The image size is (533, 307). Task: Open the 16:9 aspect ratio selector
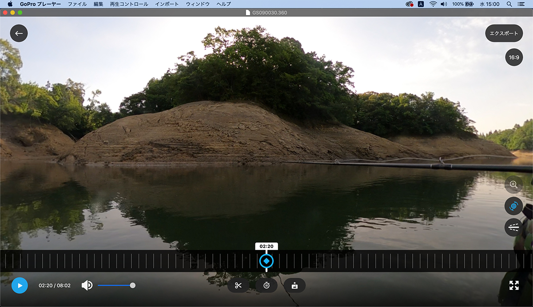click(514, 57)
